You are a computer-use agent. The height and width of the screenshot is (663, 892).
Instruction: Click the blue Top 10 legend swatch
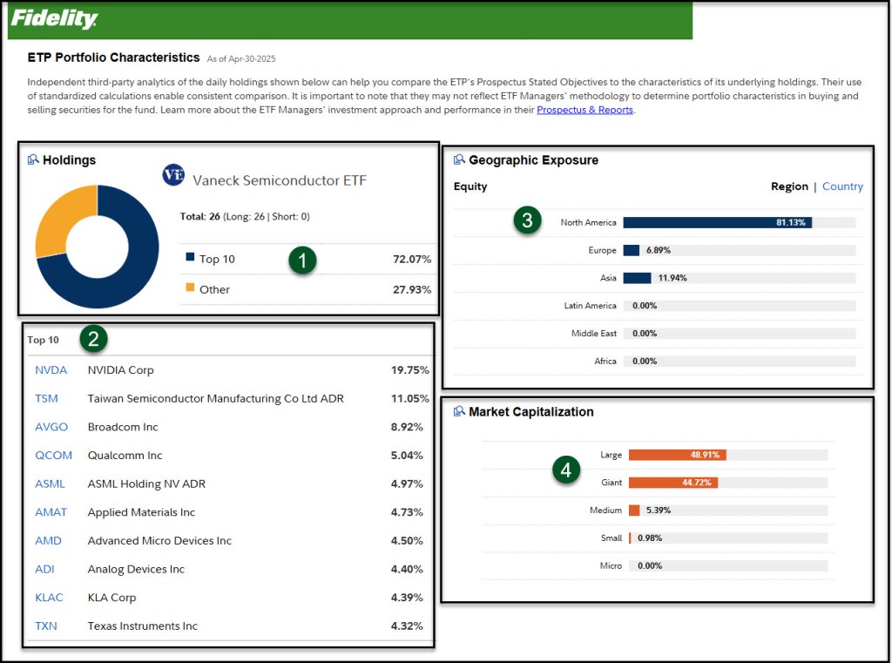[x=190, y=258]
